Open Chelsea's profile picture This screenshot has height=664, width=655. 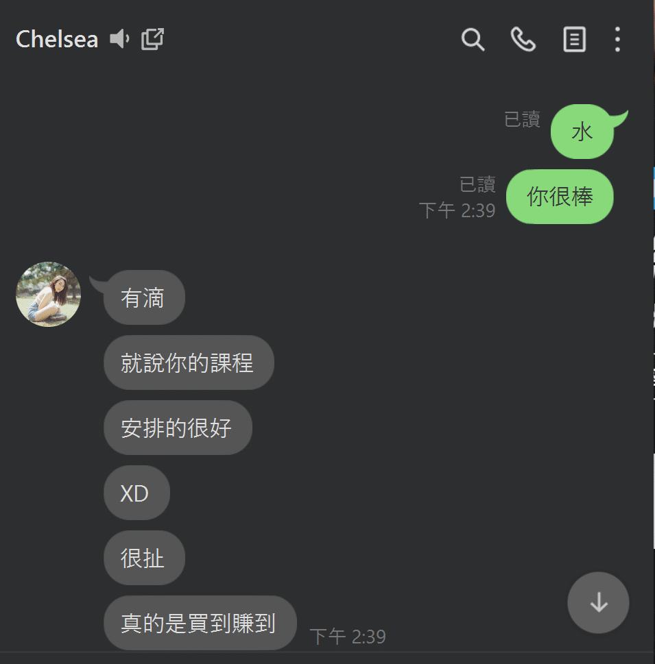tap(48, 294)
